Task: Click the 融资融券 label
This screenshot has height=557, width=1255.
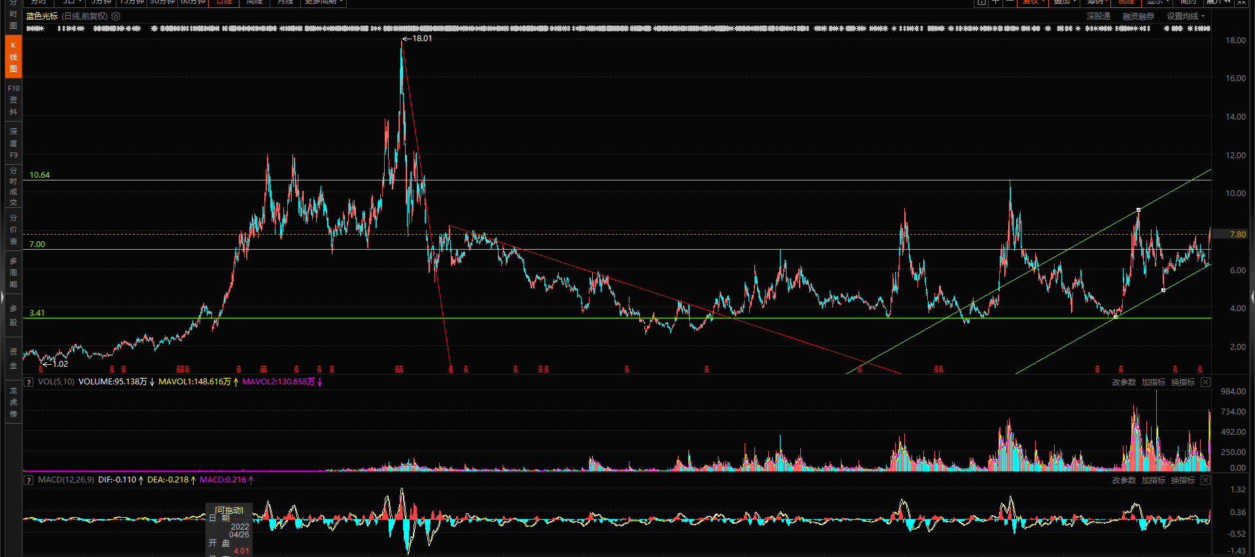Action: (x=1138, y=16)
